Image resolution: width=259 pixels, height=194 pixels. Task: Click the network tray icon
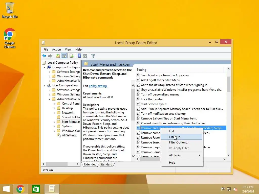(x=229, y=189)
